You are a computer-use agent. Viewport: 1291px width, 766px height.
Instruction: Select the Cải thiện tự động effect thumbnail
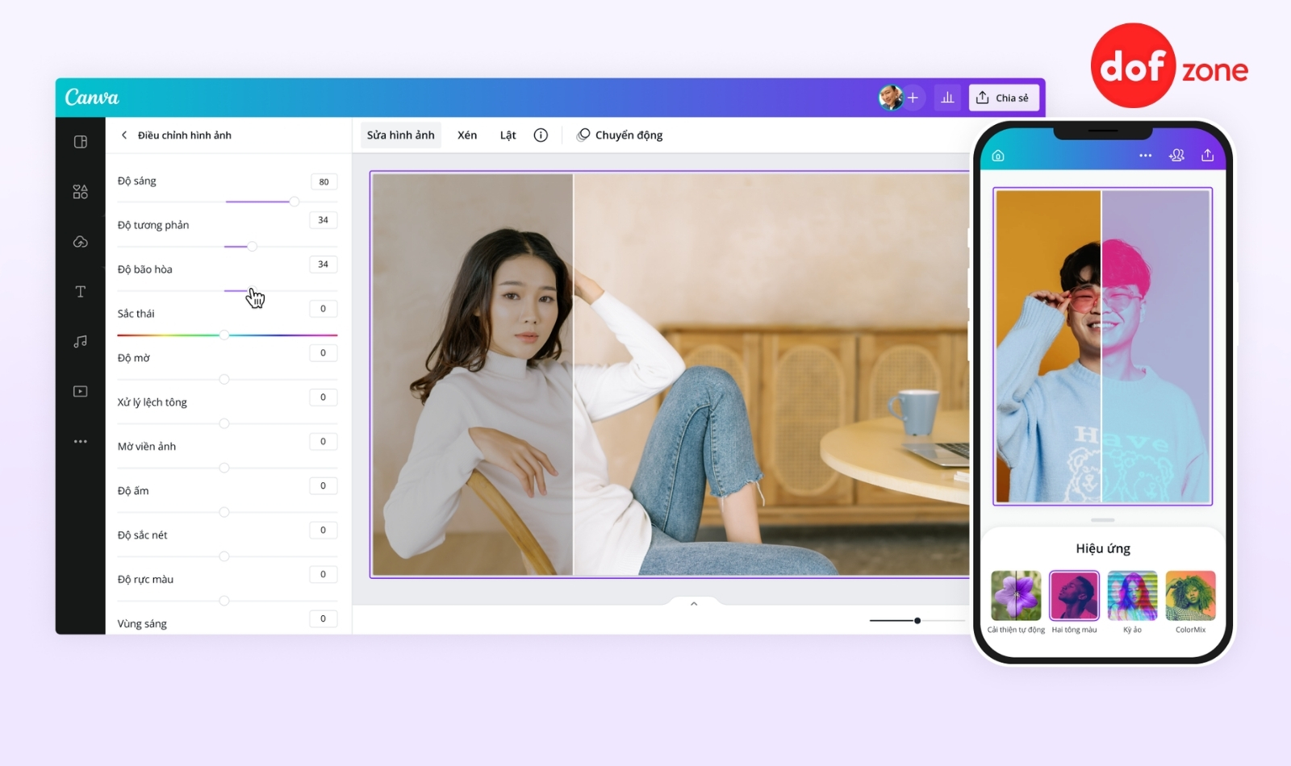click(x=1016, y=596)
